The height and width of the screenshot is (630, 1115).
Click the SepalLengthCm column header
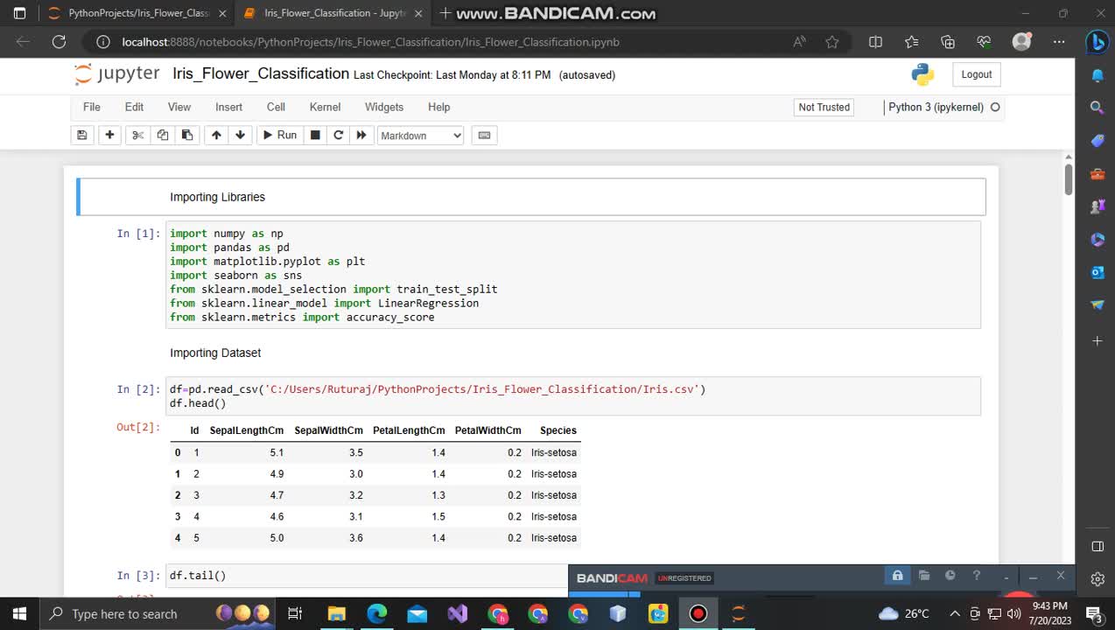pos(247,430)
